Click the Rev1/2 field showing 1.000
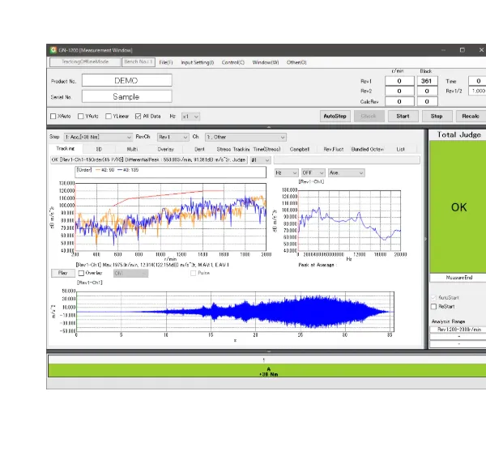486x472 pixels. coord(478,91)
